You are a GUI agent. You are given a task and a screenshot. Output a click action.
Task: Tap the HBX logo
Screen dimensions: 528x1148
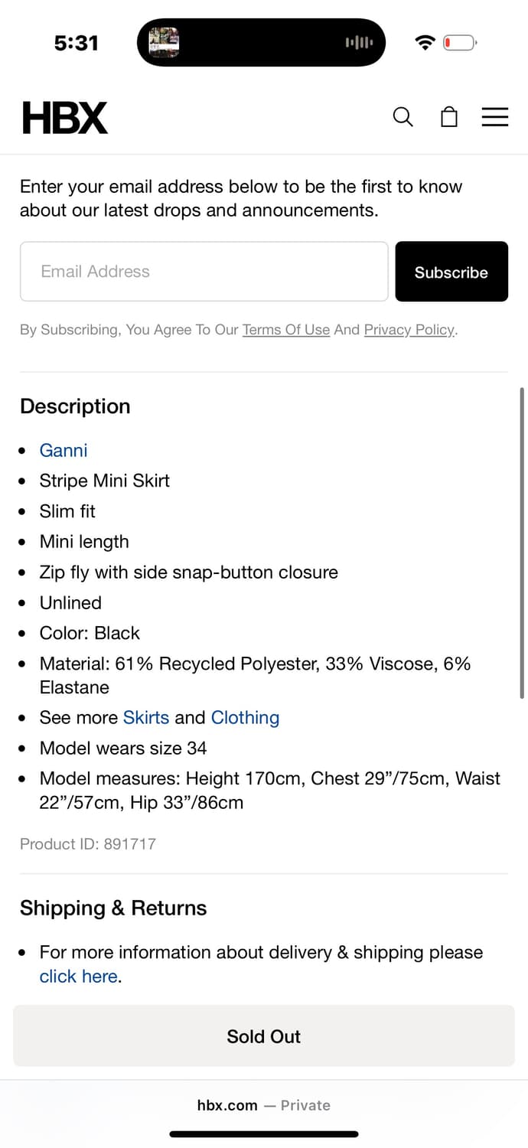coord(65,118)
